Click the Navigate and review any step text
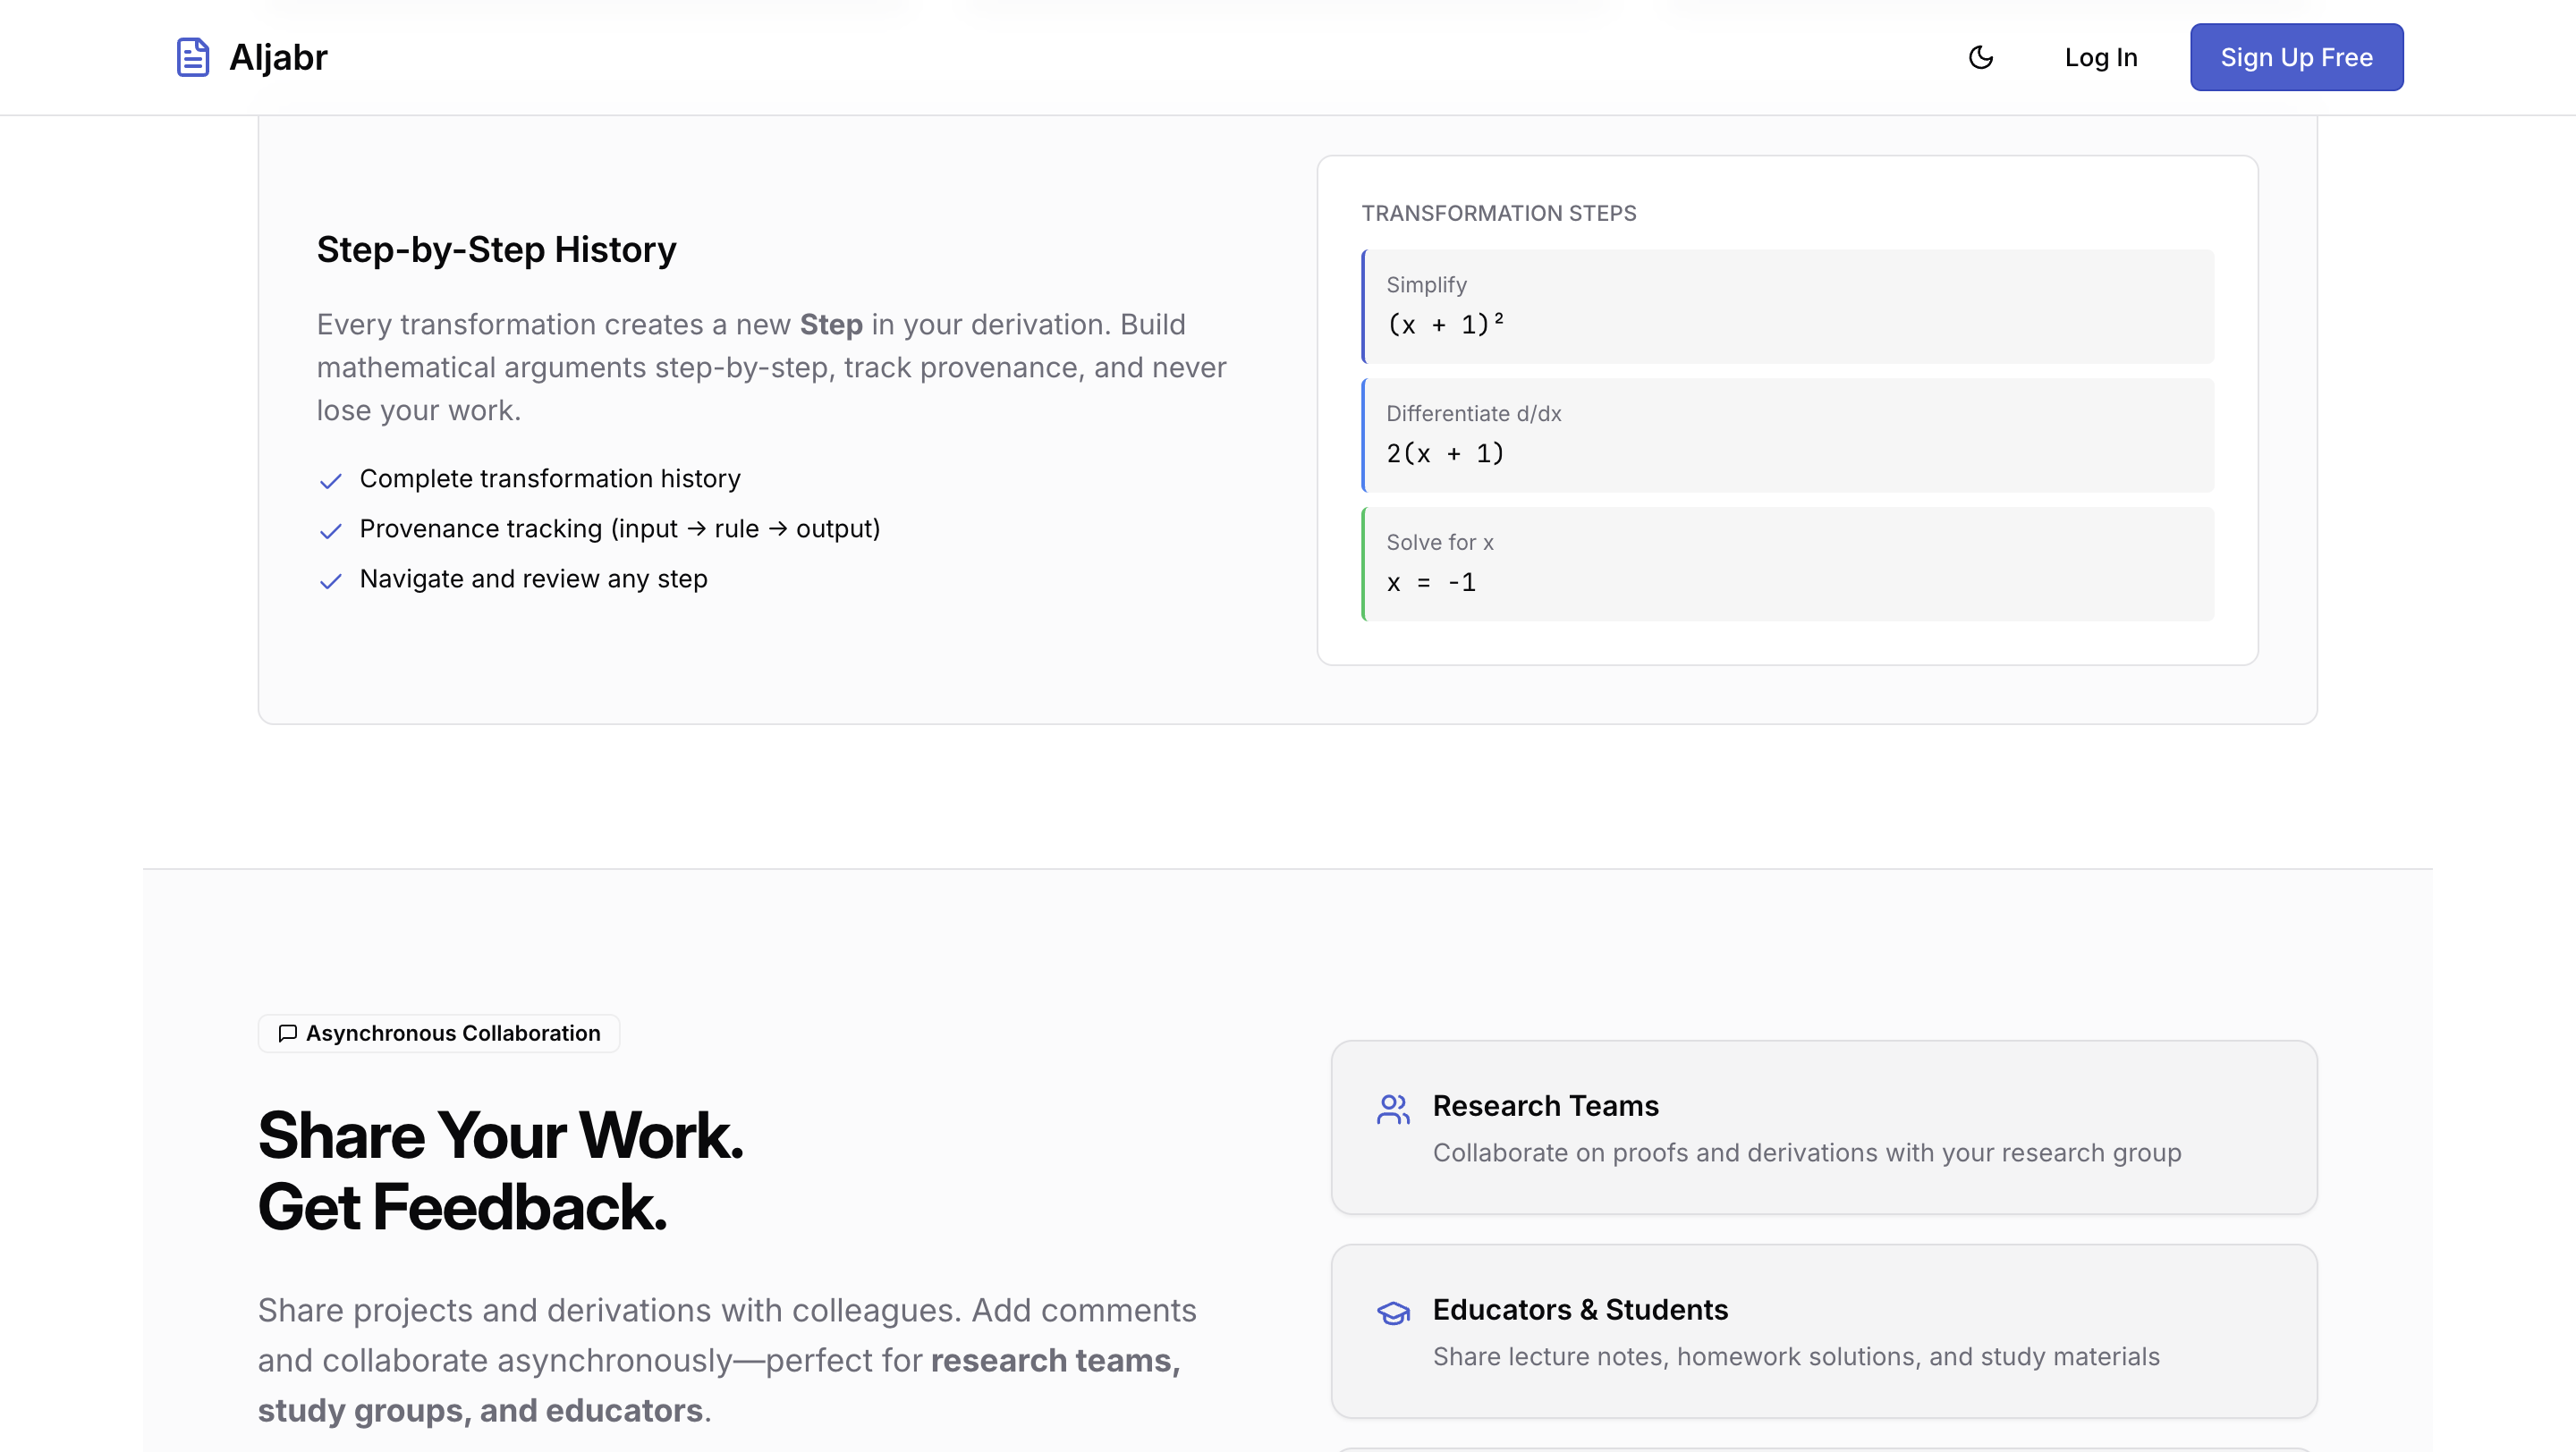 [x=533, y=578]
